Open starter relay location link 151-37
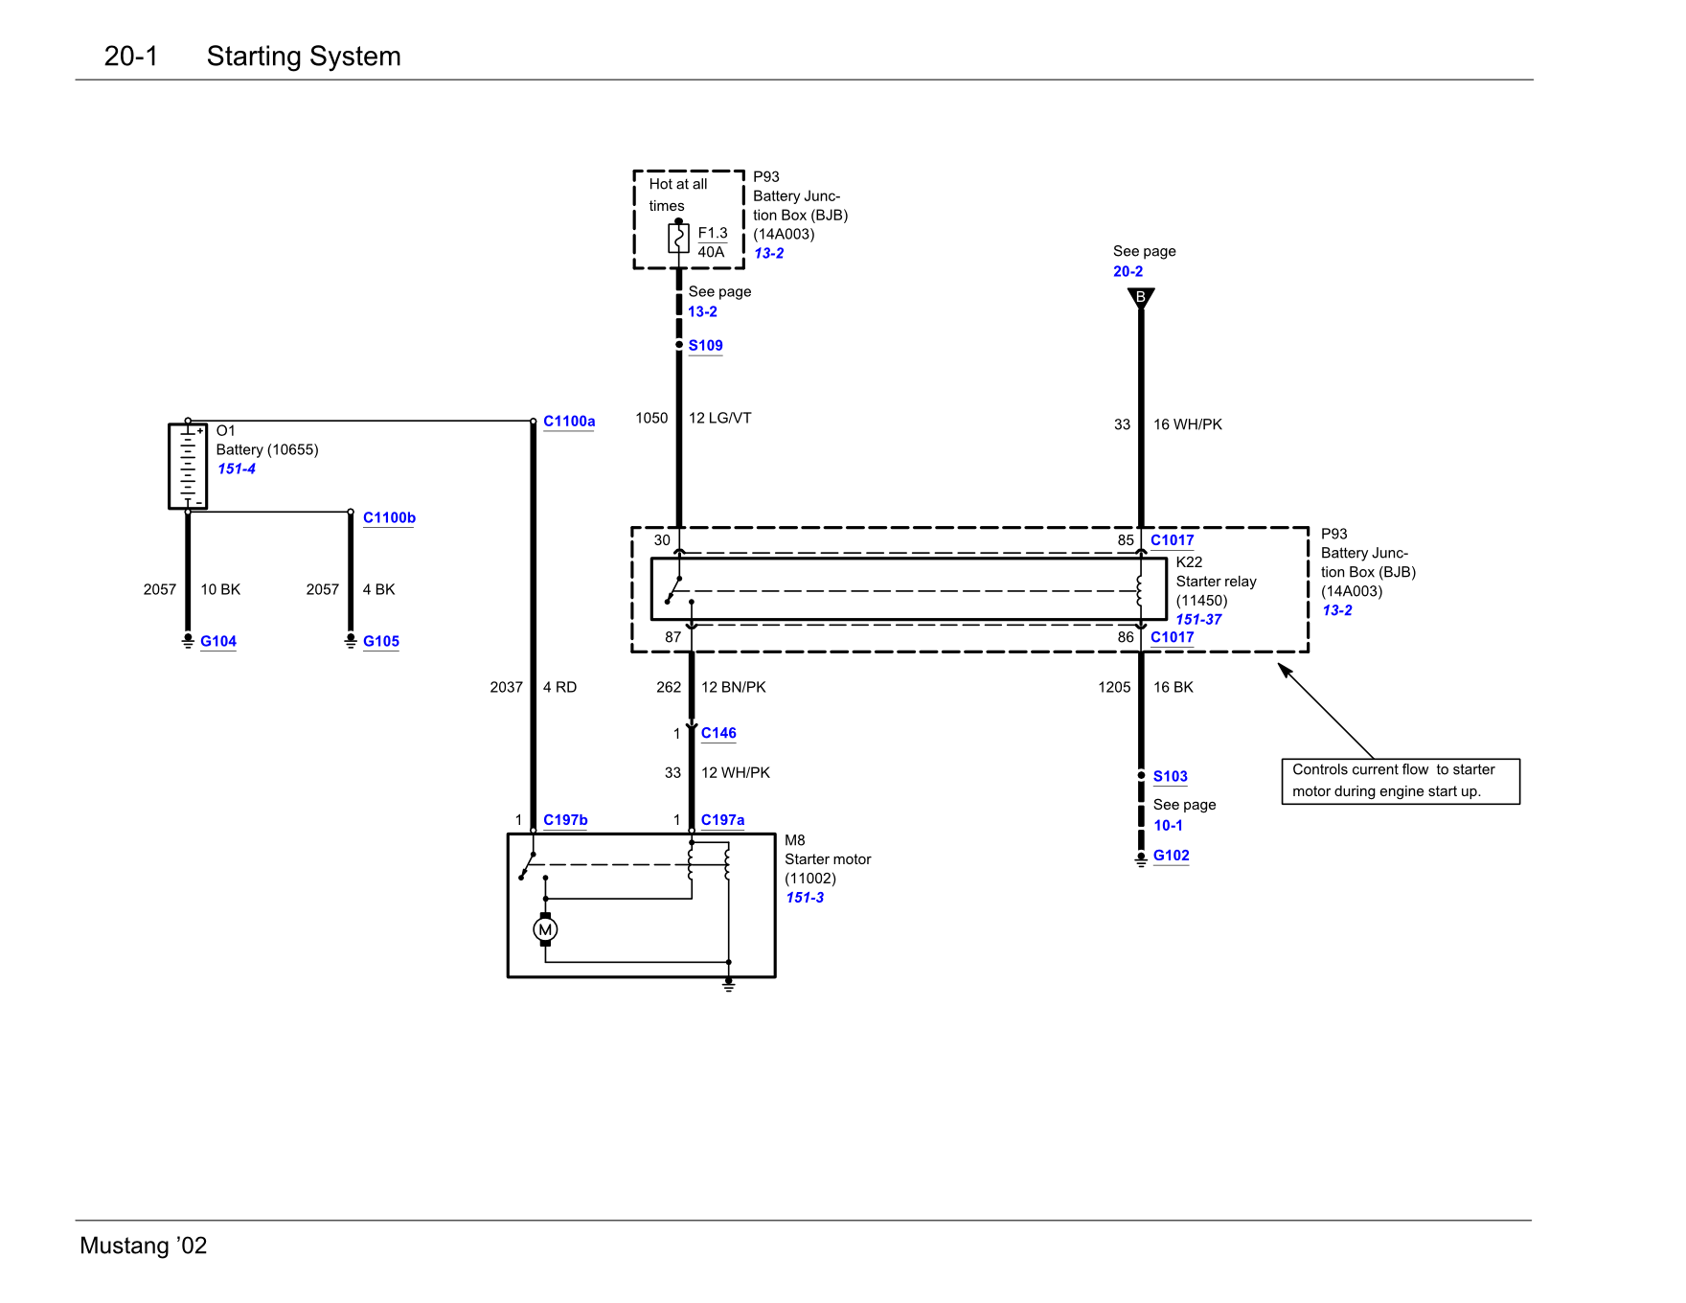This screenshot has height=1303, width=1686. [x=1198, y=620]
